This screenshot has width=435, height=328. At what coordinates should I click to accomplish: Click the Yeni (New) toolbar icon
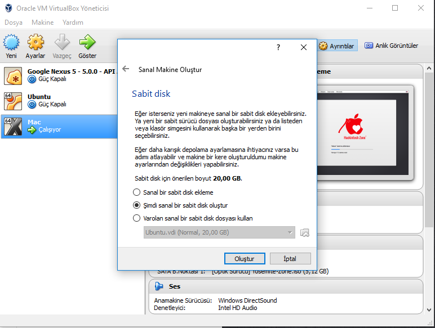coord(11,42)
